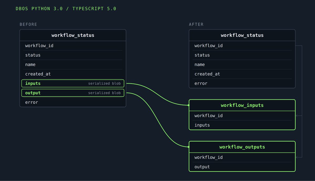The width and height of the screenshot is (315, 181).
Task: Click the workflow_inputs table header
Action: coord(242,105)
